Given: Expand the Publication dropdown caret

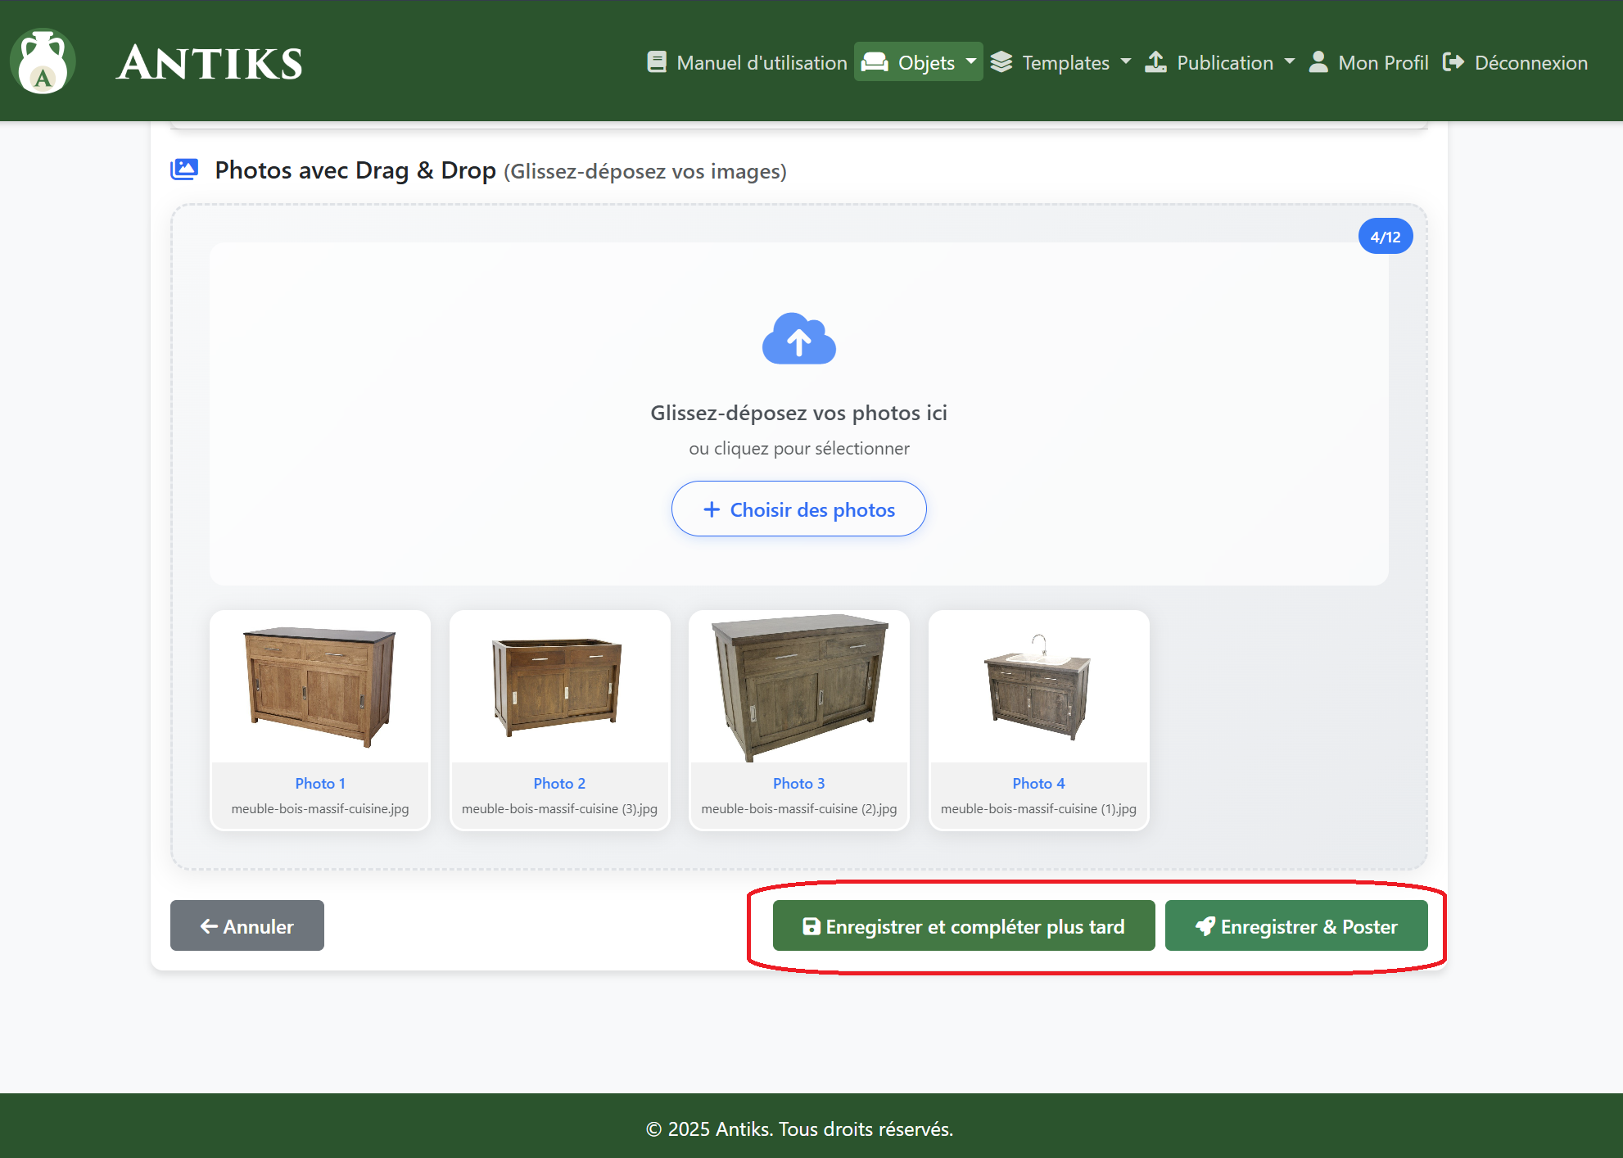Looking at the screenshot, I should (x=1289, y=61).
